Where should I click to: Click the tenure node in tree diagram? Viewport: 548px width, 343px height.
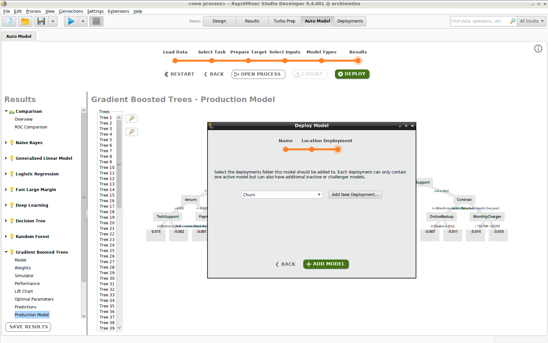[191, 200]
